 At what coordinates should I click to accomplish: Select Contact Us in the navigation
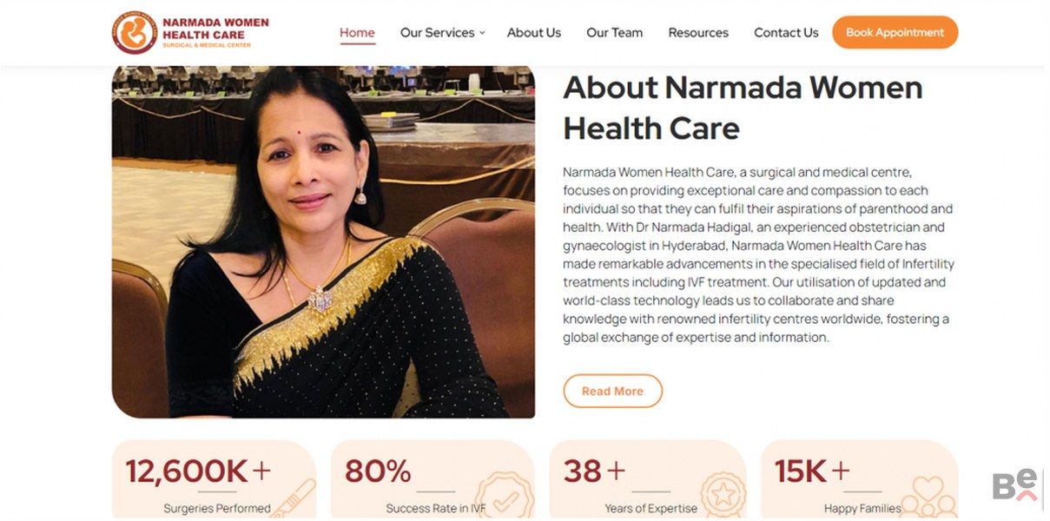786,33
